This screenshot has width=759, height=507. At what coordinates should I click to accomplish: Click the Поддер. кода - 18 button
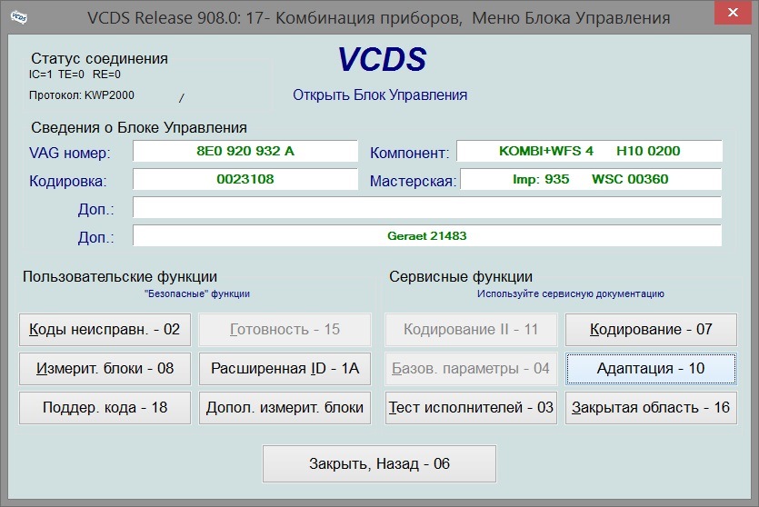click(x=105, y=408)
